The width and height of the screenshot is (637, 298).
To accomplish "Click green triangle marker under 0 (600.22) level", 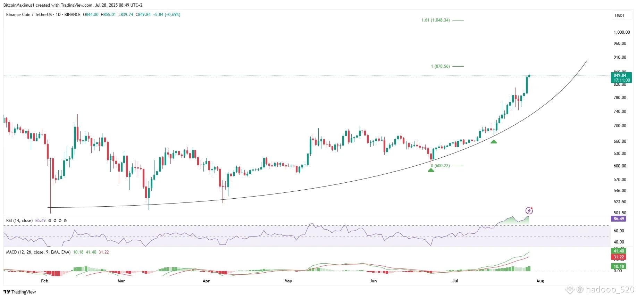I will (x=431, y=170).
